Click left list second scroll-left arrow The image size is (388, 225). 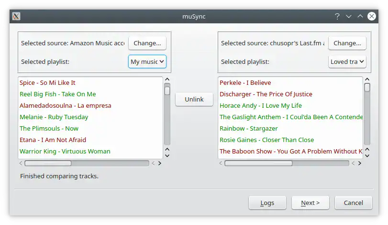click(x=153, y=164)
